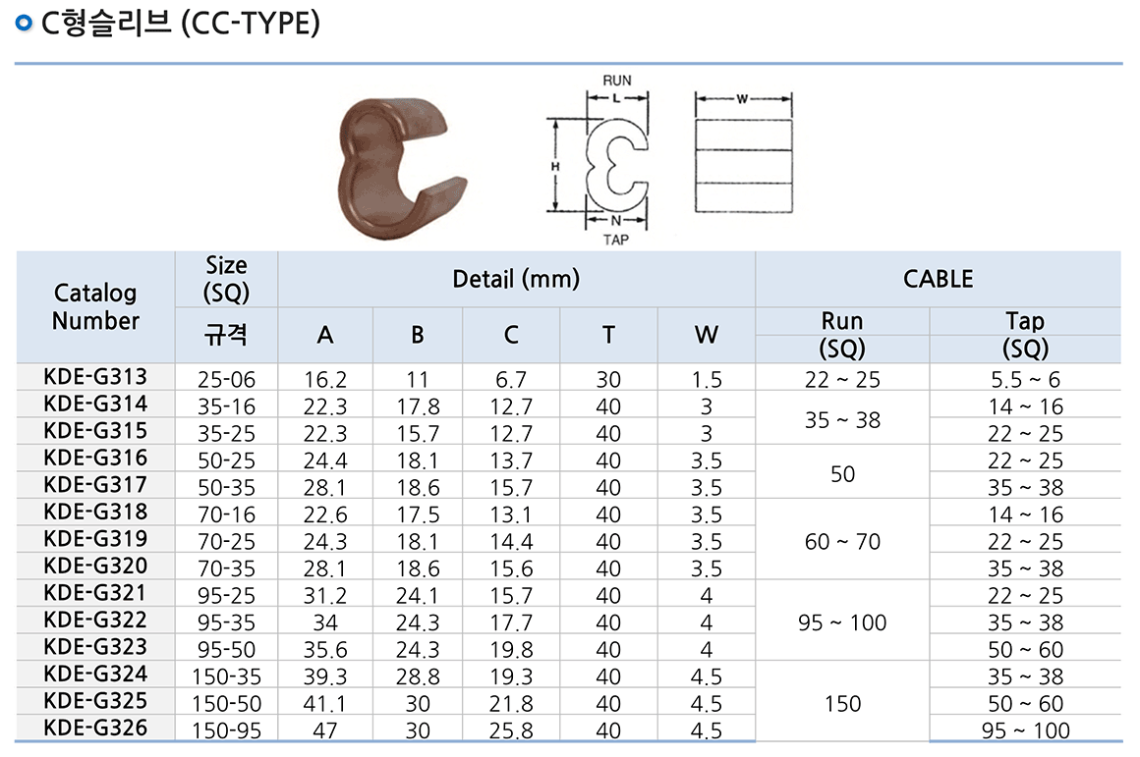Click the KDE-G326 catalog number
1140x757 pixels.
tap(95, 728)
